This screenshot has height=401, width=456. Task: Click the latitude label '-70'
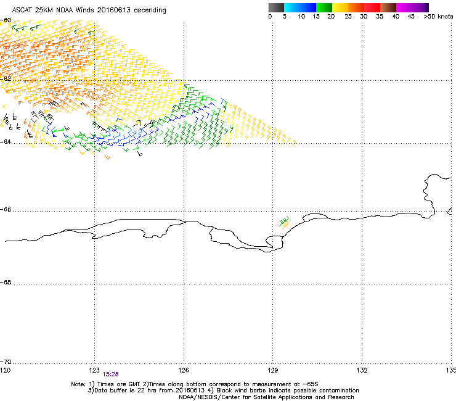pyautogui.click(x=6, y=362)
